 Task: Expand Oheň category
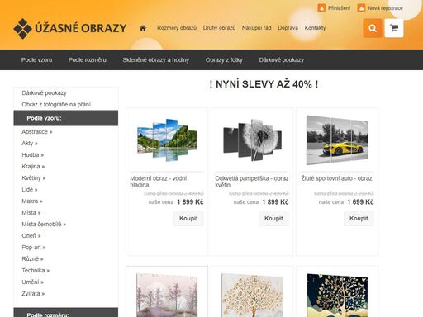tap(31, 236)
